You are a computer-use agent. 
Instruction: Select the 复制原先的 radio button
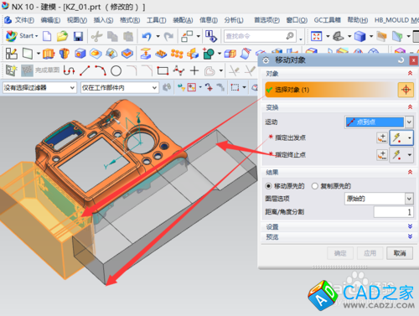[315, 186]
